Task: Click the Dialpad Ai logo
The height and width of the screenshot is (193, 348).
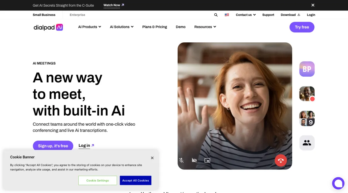Action: click(48, 27)
